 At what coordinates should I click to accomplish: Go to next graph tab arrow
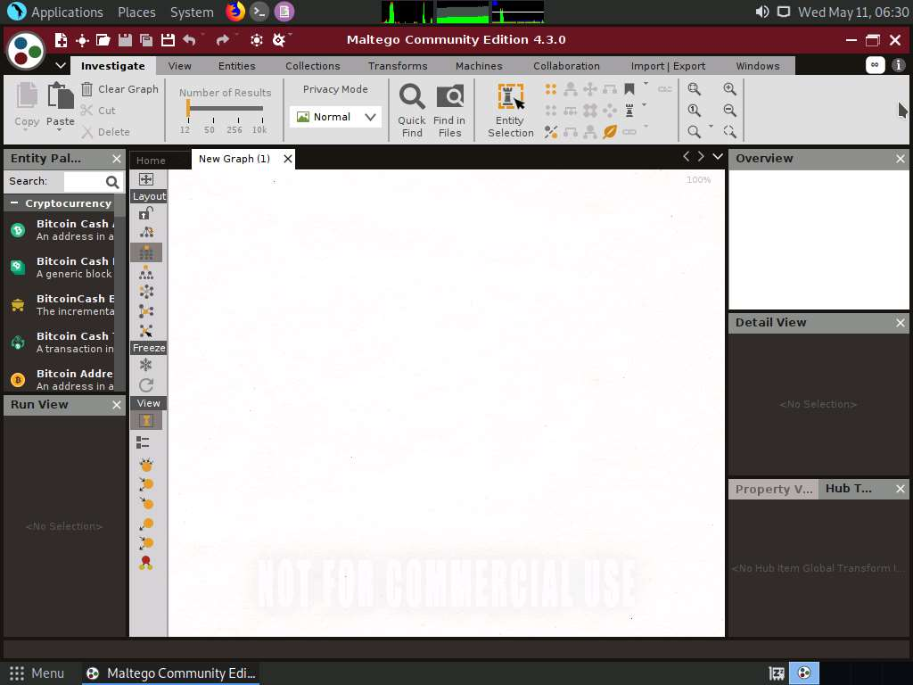pyautogui.click(x=701, y=156)
